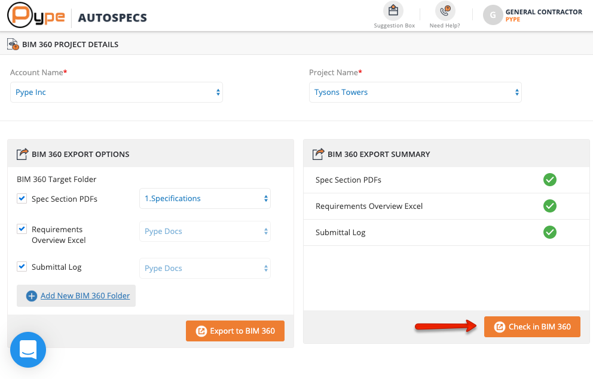Uncheck the Spec Section PDFs checkbox

click(x=22, y=199)
